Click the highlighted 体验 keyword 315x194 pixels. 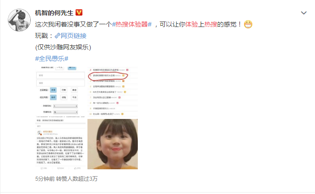pyautogui.click(x=191, y=24)
